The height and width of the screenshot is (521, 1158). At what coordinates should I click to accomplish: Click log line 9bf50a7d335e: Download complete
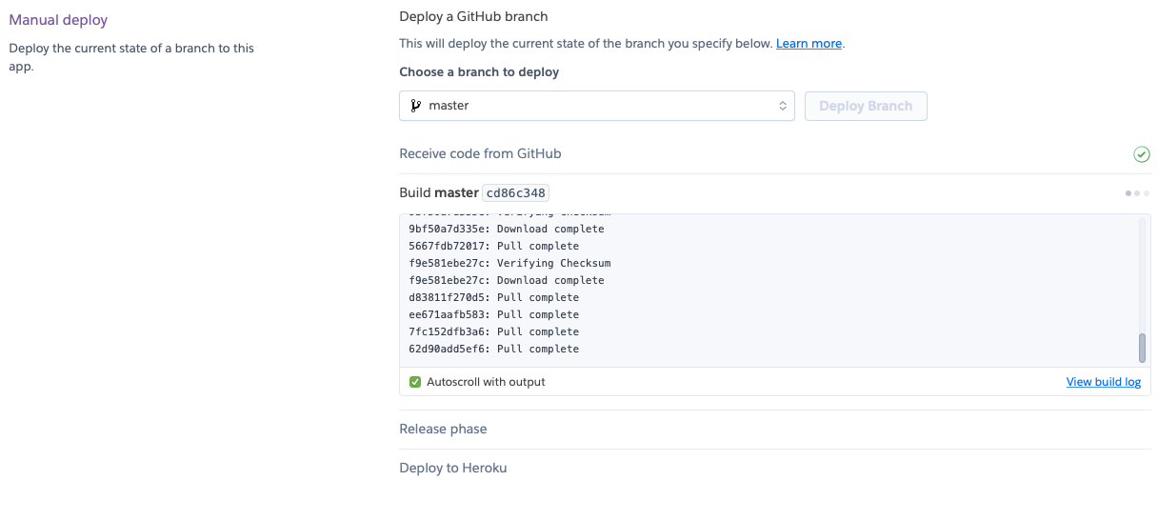click(507, 230)
